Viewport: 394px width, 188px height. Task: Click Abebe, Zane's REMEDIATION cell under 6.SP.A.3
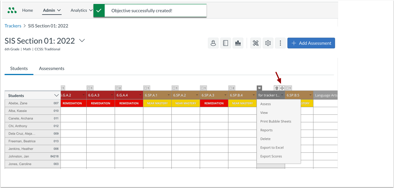(214, 103)
